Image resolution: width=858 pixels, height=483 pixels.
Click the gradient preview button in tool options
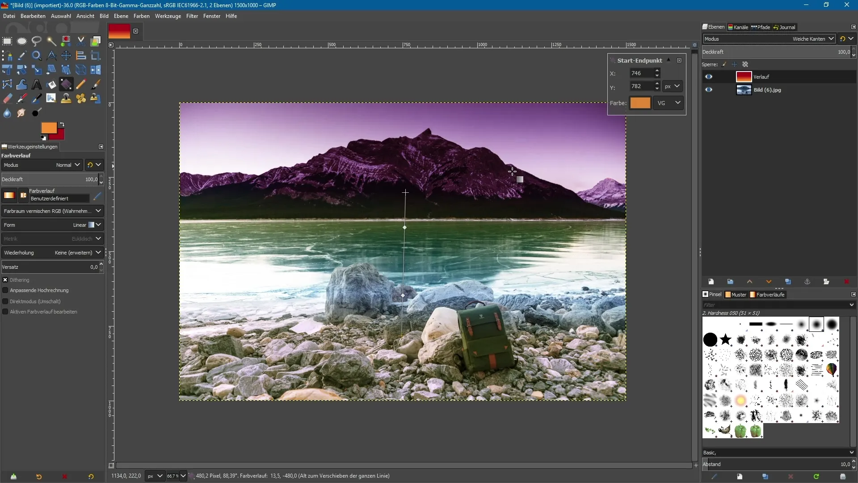tap(9, 195)
